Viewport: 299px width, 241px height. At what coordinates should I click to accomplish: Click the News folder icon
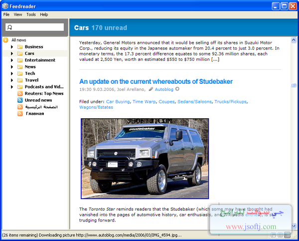(20, 67)
